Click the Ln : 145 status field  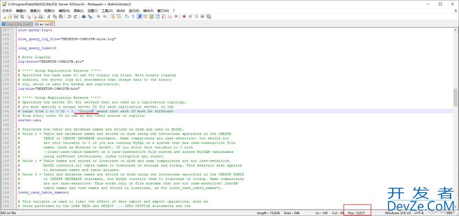point(323,213)
